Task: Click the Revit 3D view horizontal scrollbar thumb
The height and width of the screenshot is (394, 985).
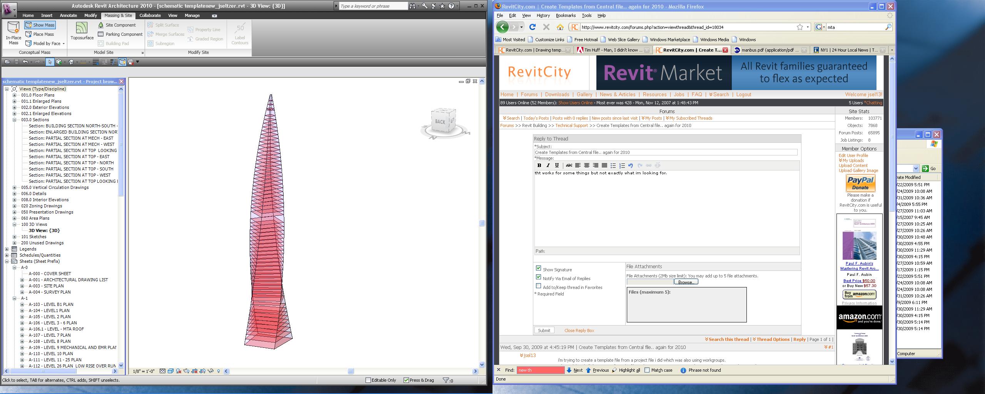Action: click(351, 371)
